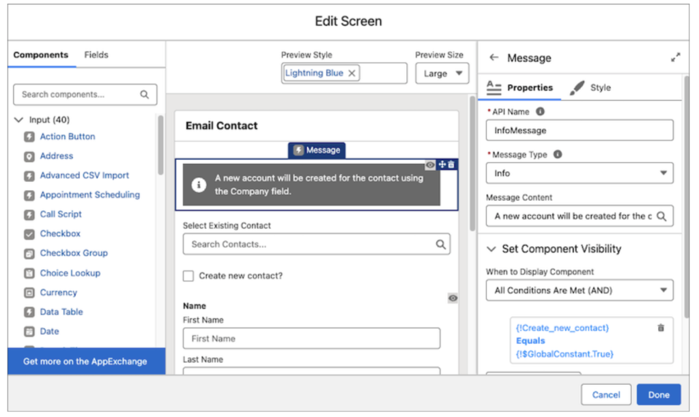This screenshot has height=417, width=699.
Task: Remove the Create_new_contact visibility condition
Action: [x=660, y=328]
